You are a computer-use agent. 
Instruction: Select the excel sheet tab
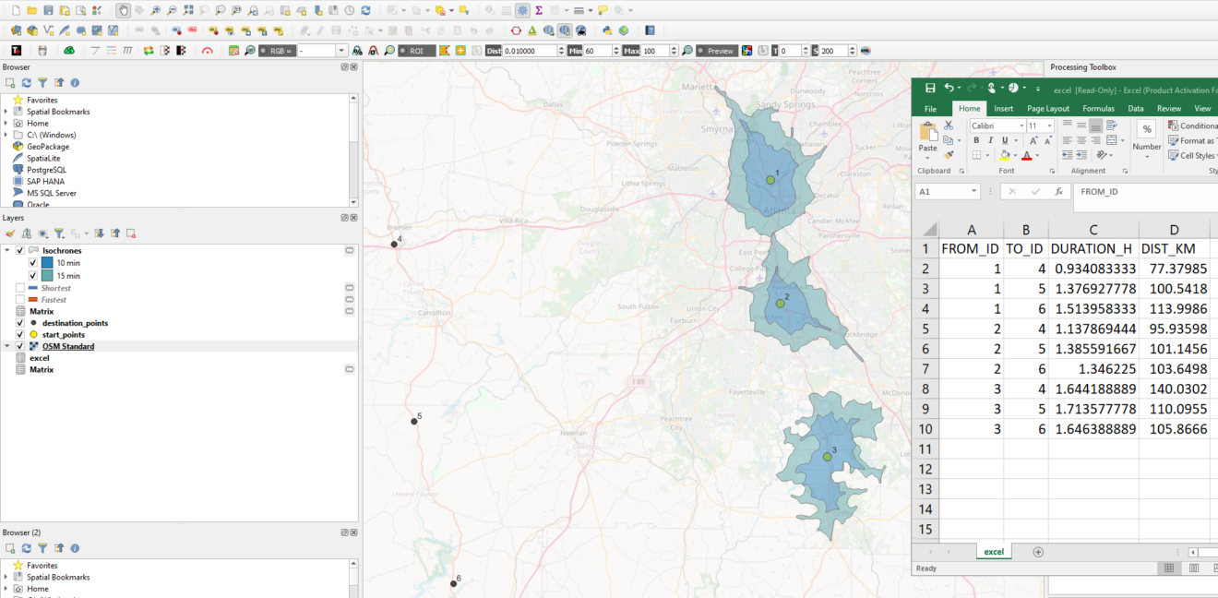(x=993, y=551)
